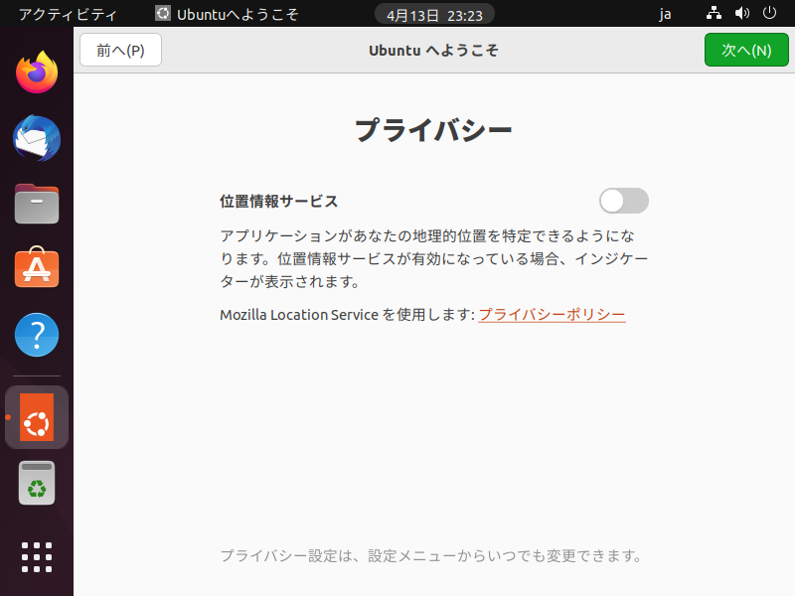Viewport: 795px width, 596px height.
Task: Click the Ubuntu へようこそ window title
Action: point(433,51)
